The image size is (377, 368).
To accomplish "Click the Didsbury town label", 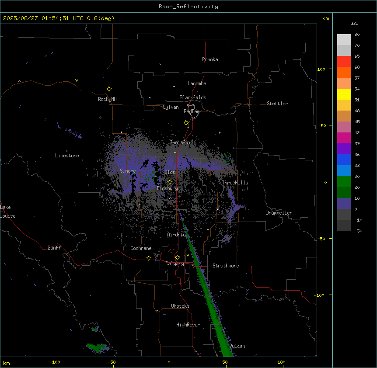I will click(168, 188).
